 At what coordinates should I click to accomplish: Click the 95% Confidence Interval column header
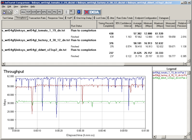(123, 24)
